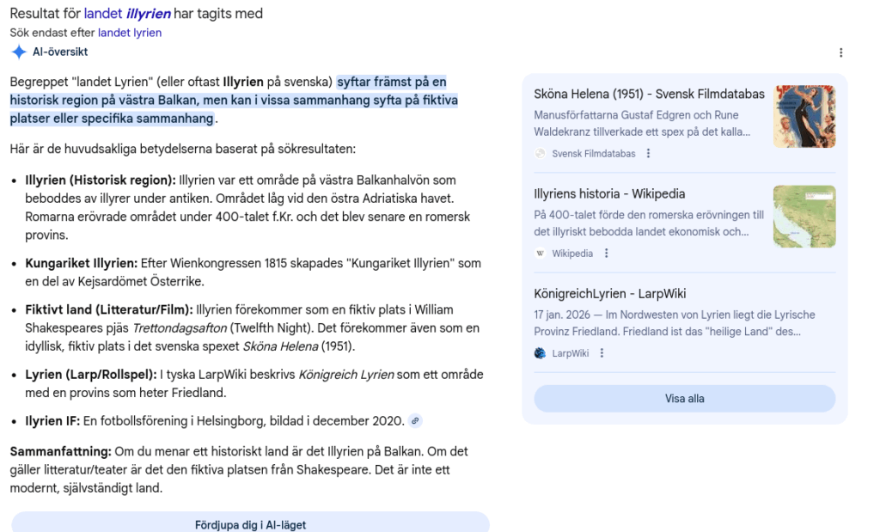The width and height of the screenshot is (880, 532).
Task: Open the AI overview three-dot menu
Action: coord(840,52)
